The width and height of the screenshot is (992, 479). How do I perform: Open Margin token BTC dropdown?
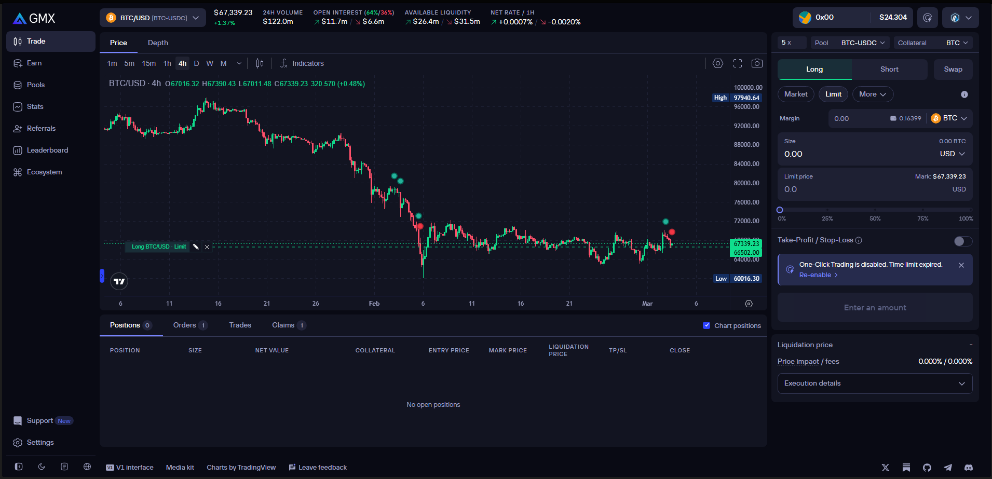949,118
